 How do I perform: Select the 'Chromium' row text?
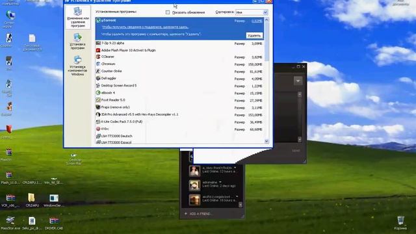109,64
